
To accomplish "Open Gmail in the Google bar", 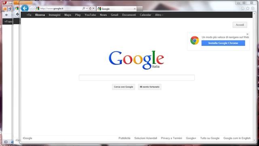I will pyautogui.click(x=115, y=15).
